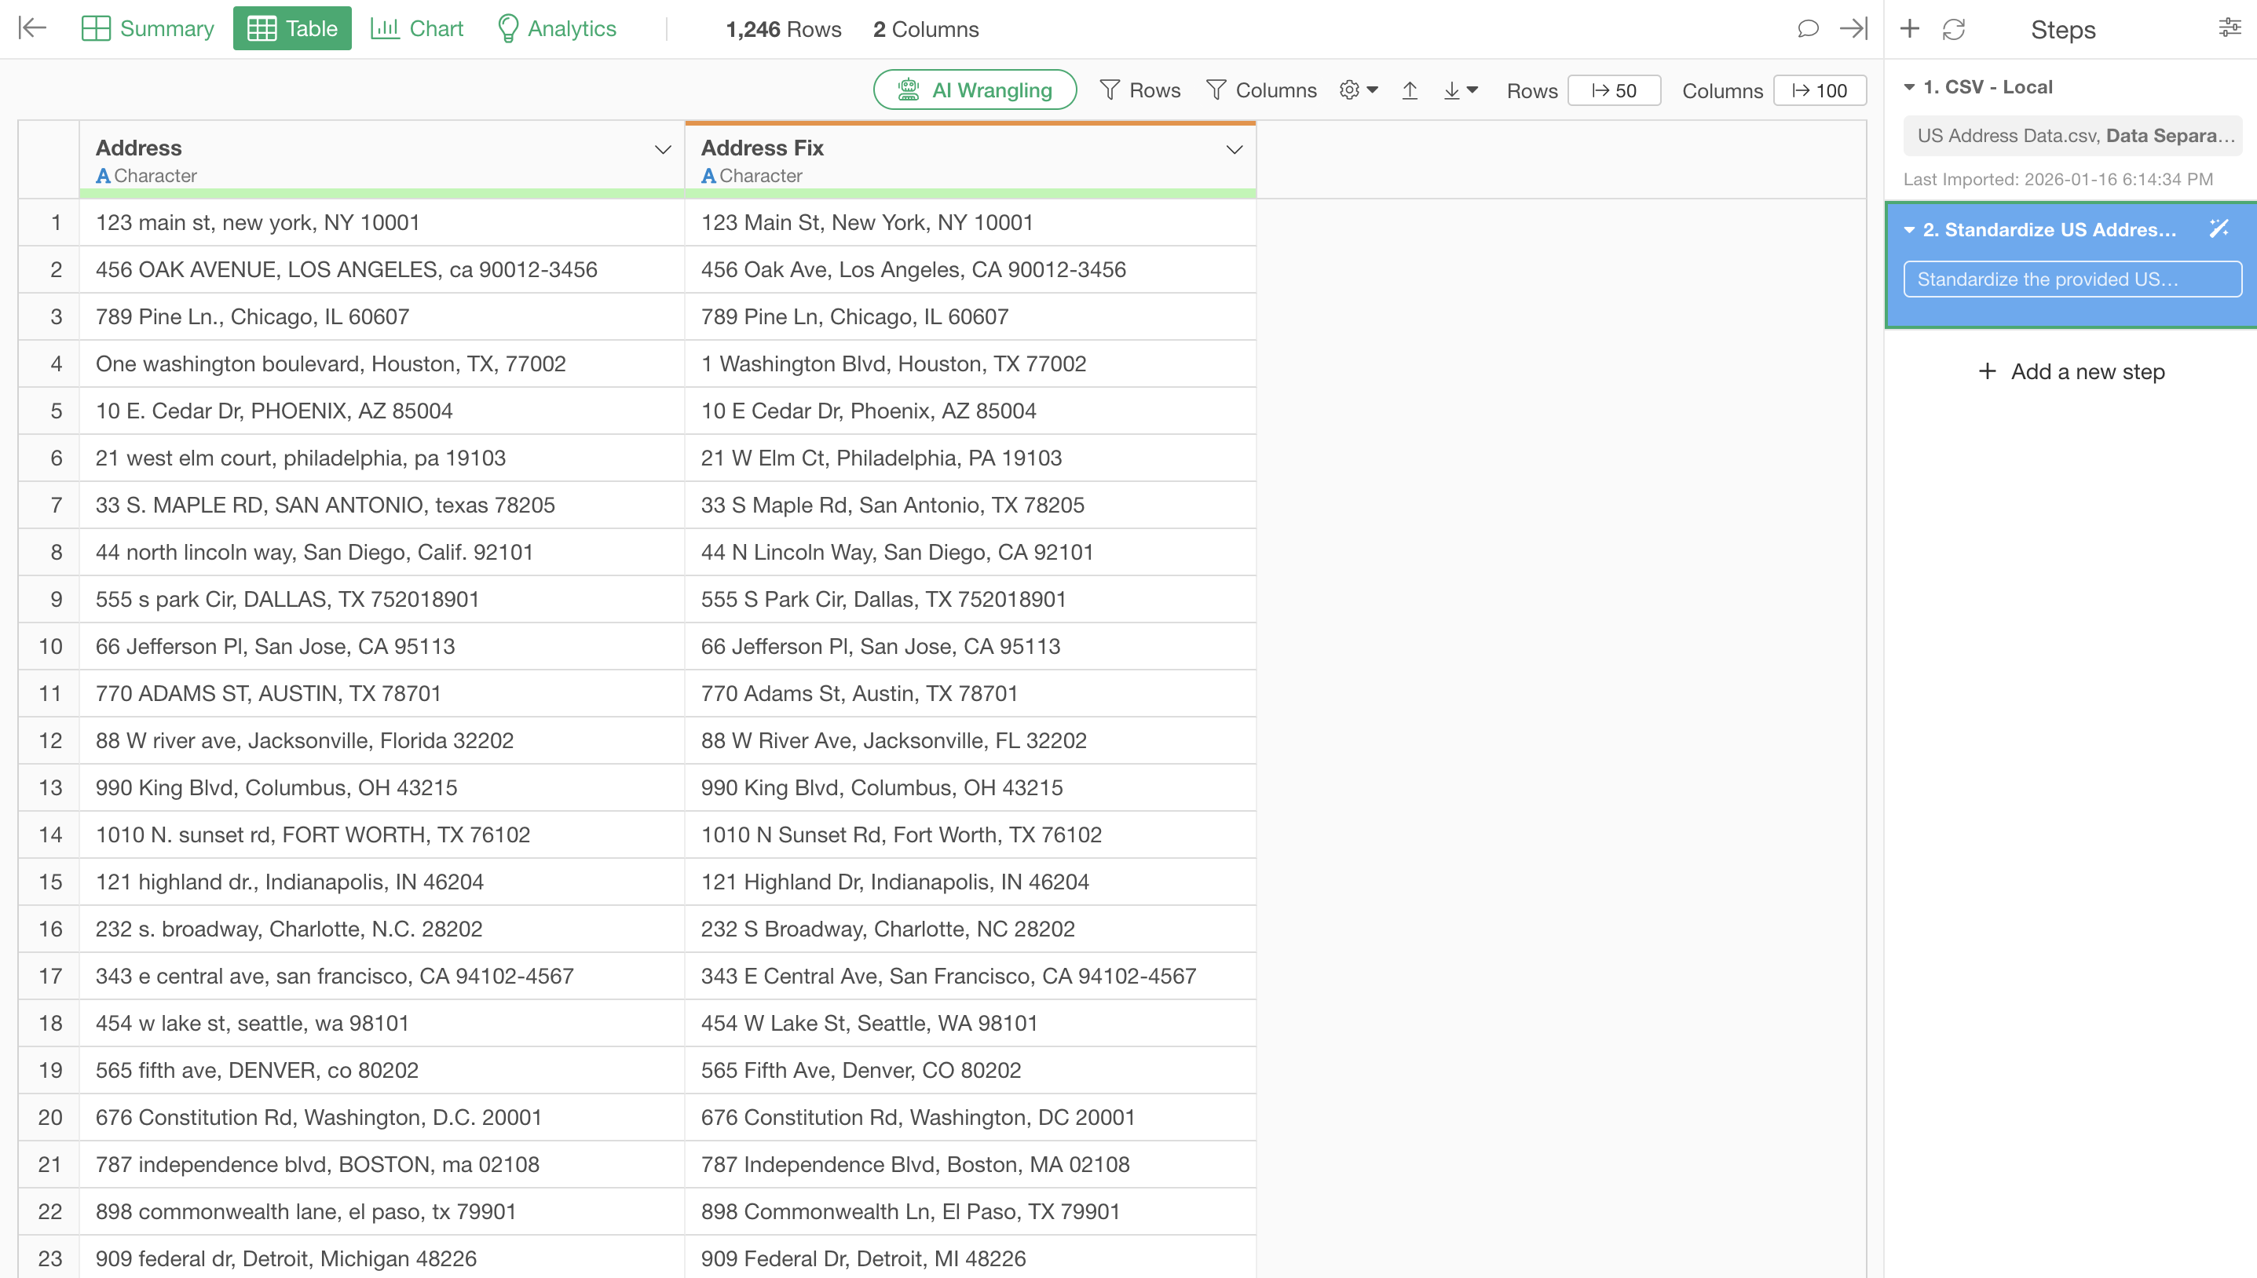Click the magic wand icon on step 2
2257x1278 pixels.
click(x=2219, y=229)
